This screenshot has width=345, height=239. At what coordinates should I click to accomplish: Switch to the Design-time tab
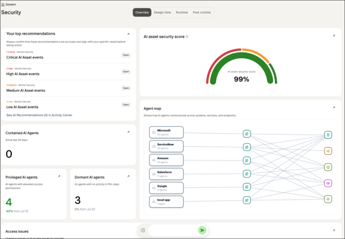point(162,12)
